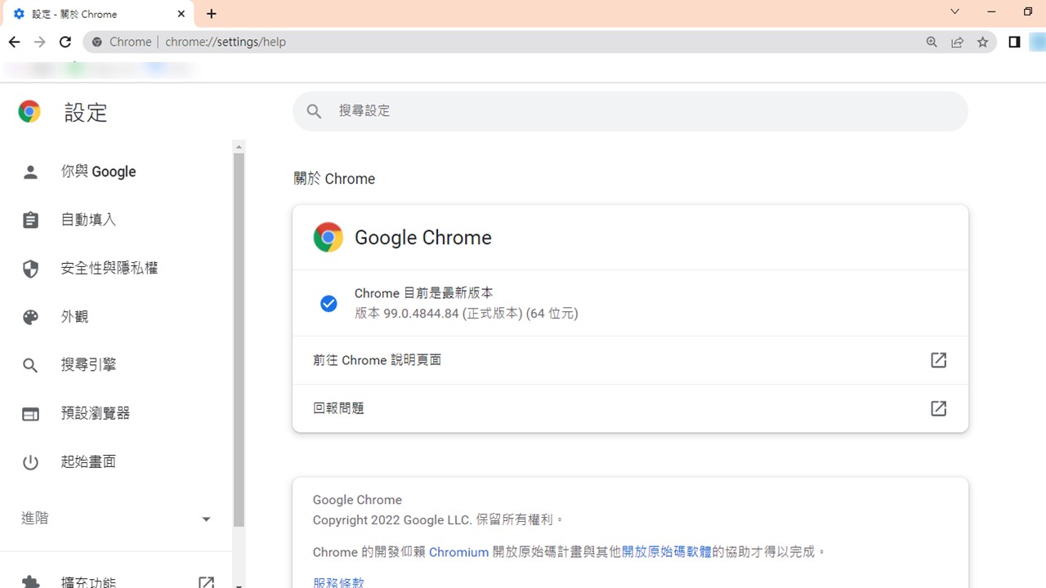
Task: Focus the 搜尋設定 search field
Action: pyautogui.click(x=630, y=111)
